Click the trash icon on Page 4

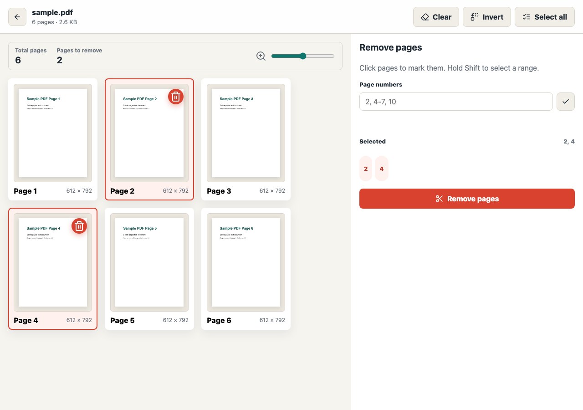(x=79, y=226)
